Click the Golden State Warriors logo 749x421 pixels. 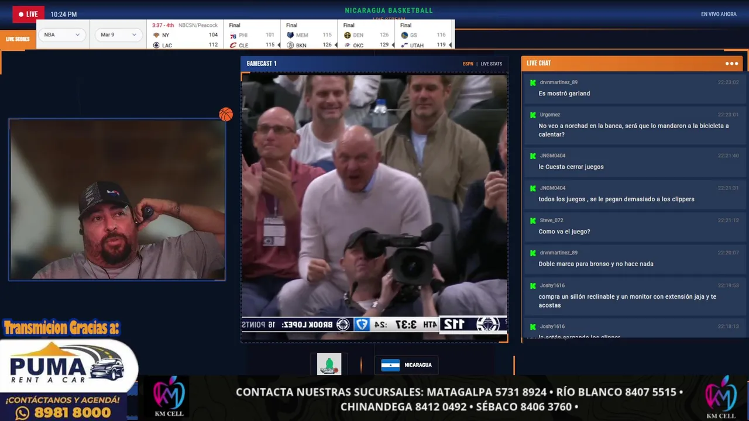404,35
